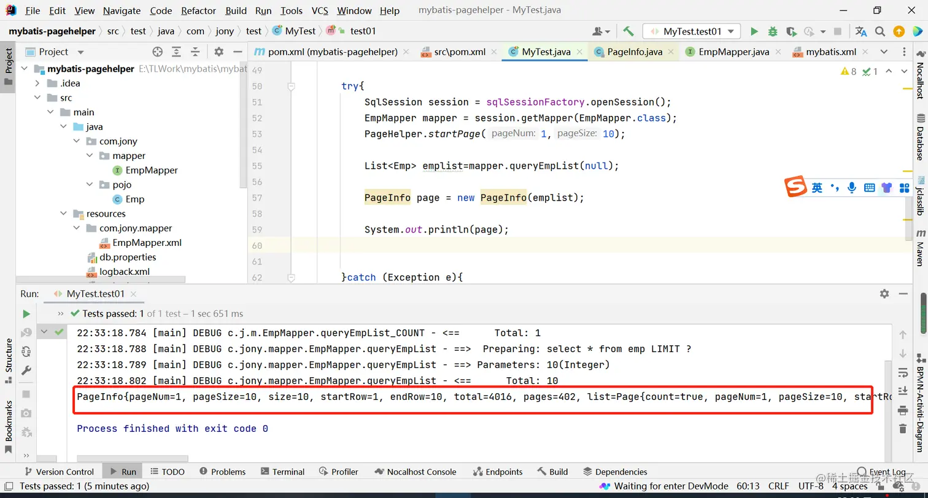Open the Nocalhost Console tool window
The width and height of the screenshot is (928, 498).
click(x=416, y=472)
